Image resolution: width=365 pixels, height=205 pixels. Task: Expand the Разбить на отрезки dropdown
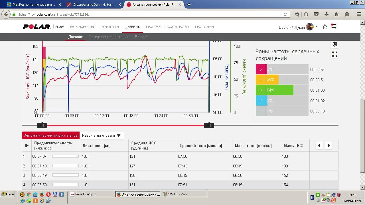pos(102,136)
